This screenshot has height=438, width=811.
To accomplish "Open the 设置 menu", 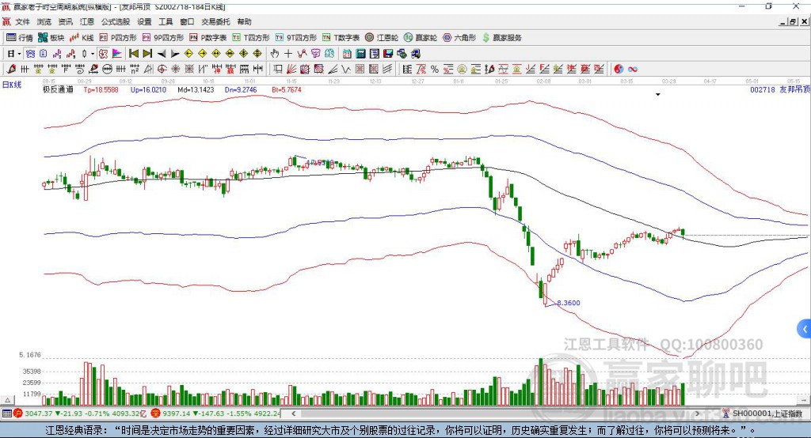I will tap(144, 21).
